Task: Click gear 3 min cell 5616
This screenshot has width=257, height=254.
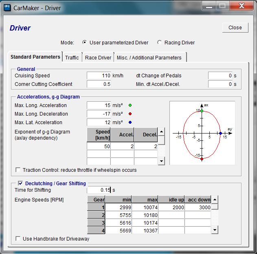Action: (119, 223)
